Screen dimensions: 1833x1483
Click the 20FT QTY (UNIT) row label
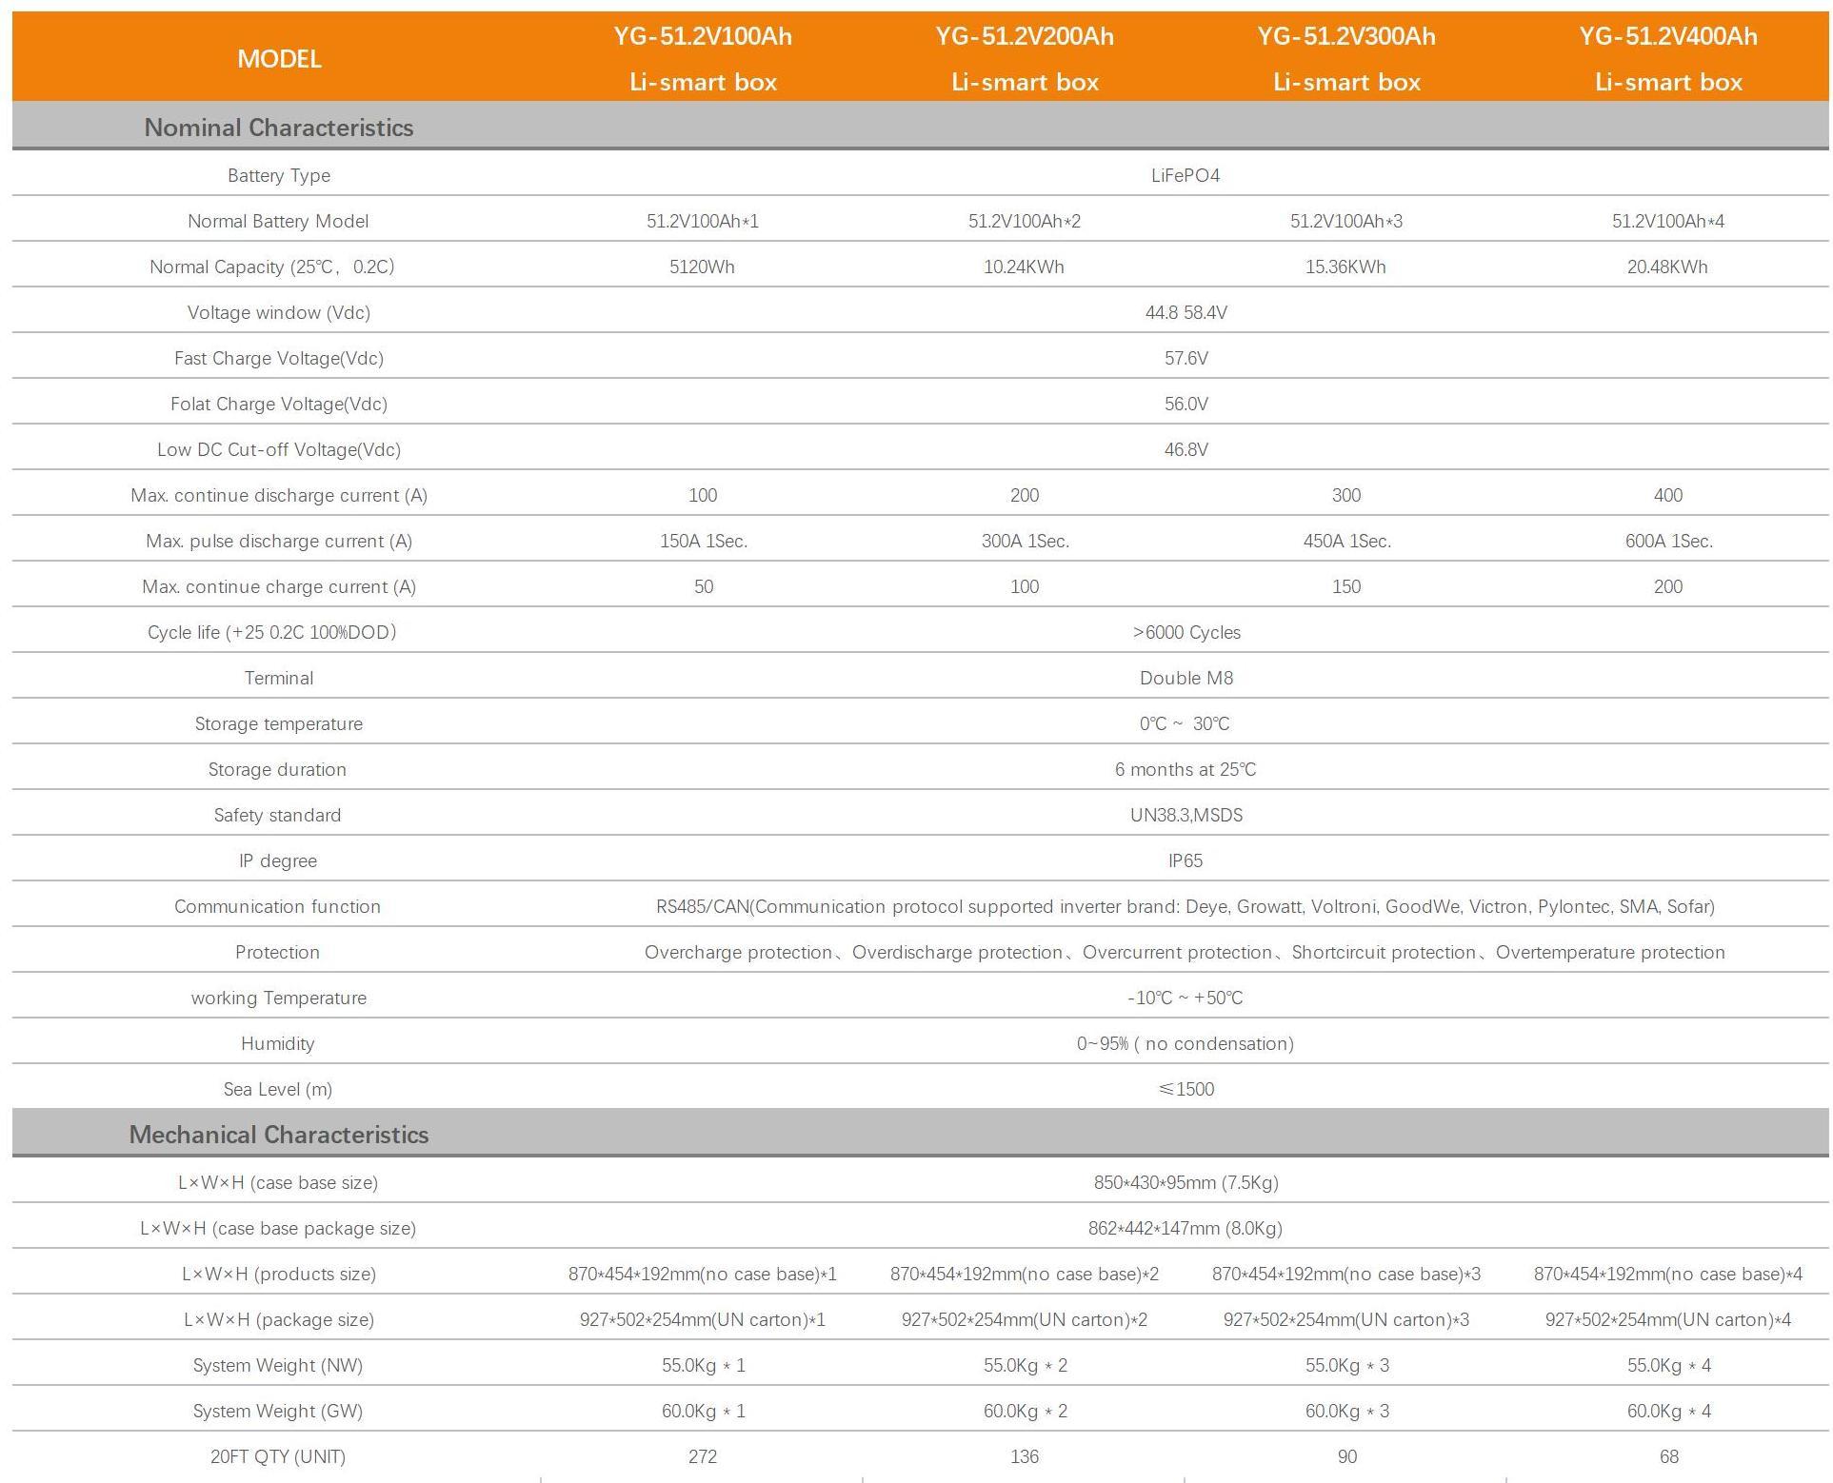click(x=278, y=1456)
